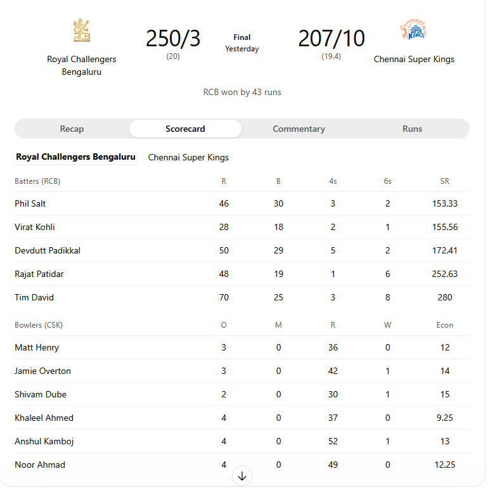Click the 'Bowlers (CSK)' header
Viewport: 488px width, 488px height.
(x=39, y=325)
